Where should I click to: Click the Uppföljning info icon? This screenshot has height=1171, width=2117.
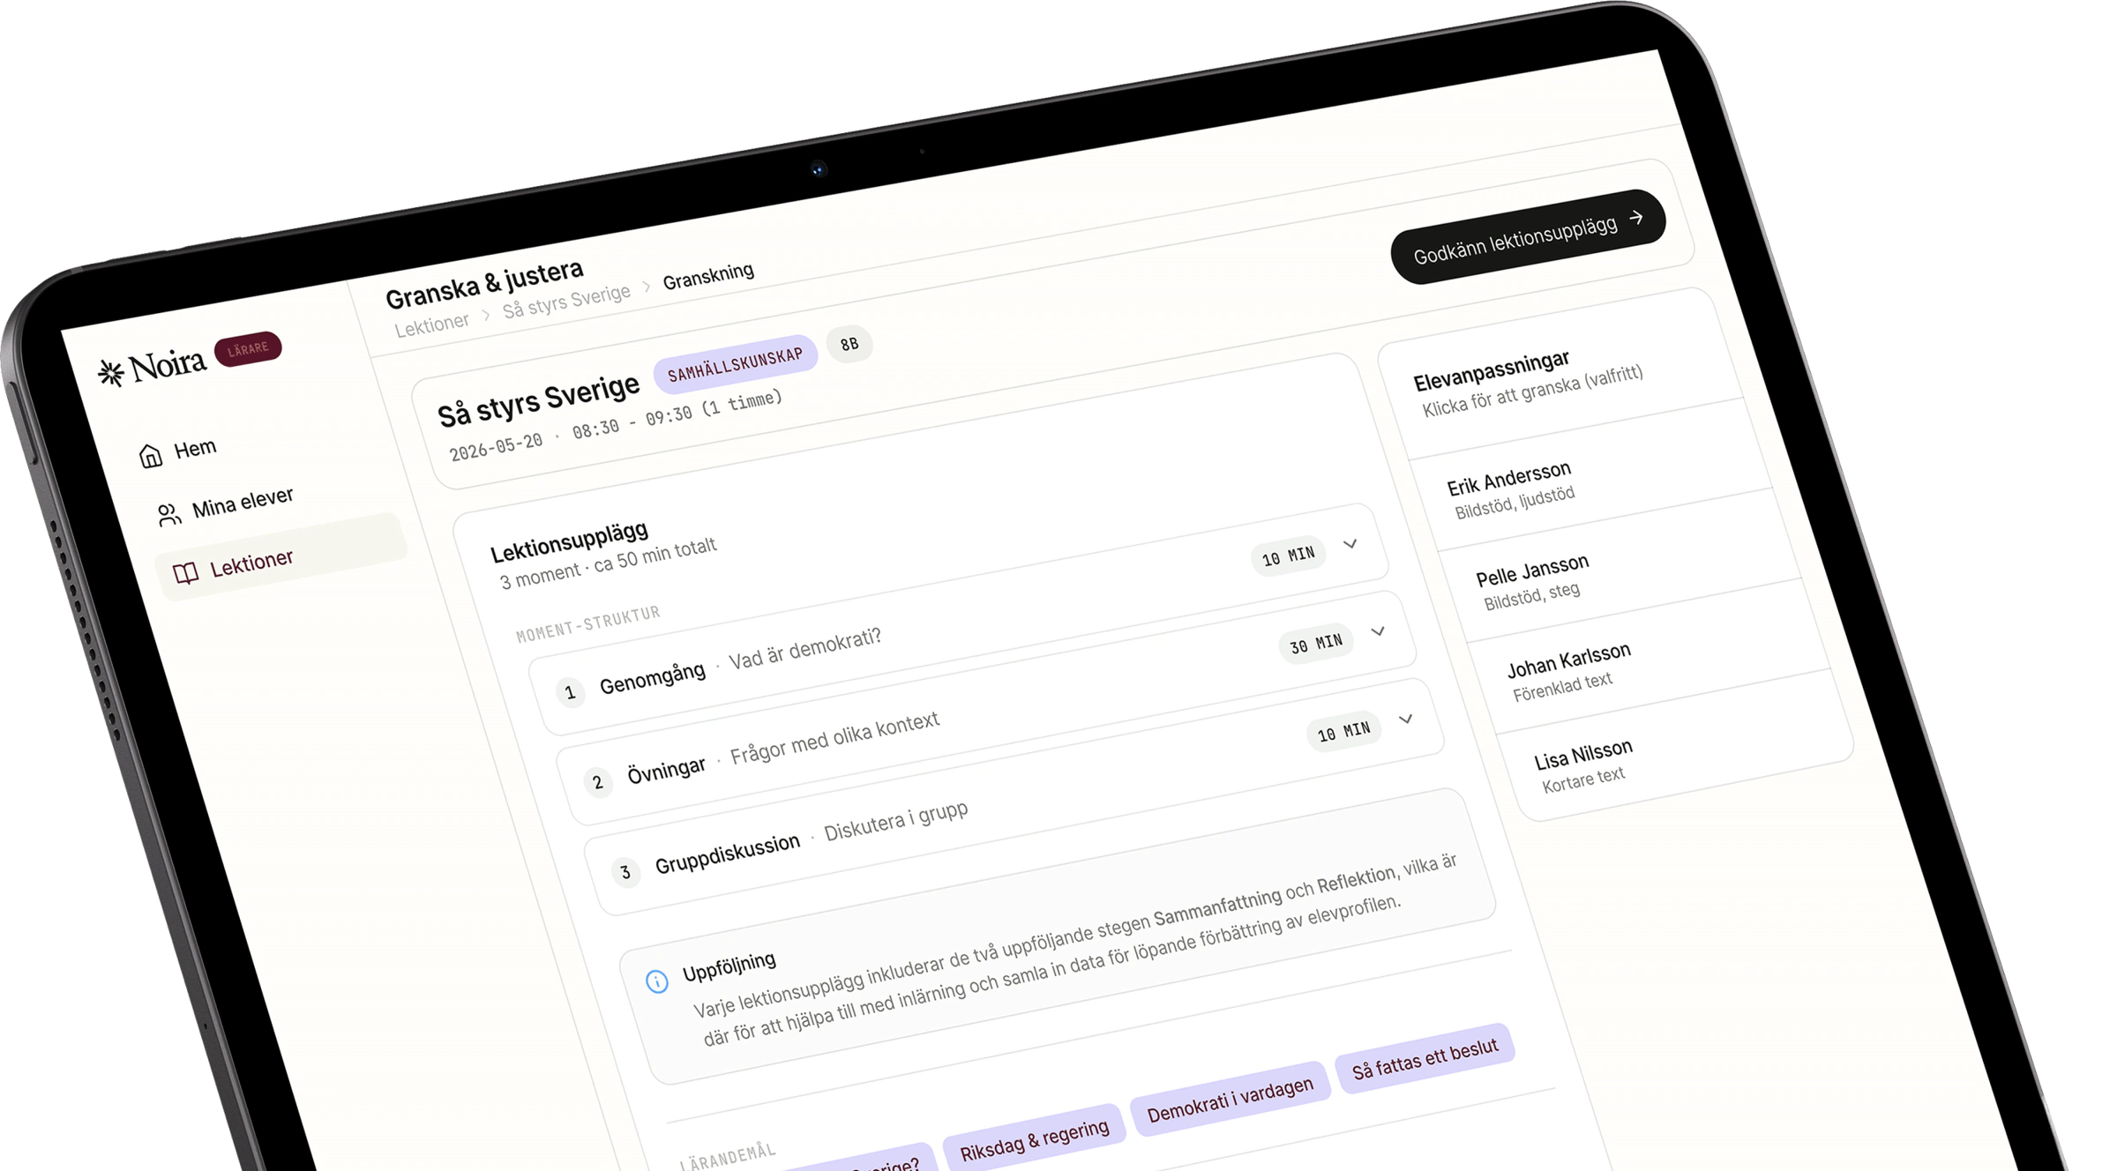tap(657, 981)
